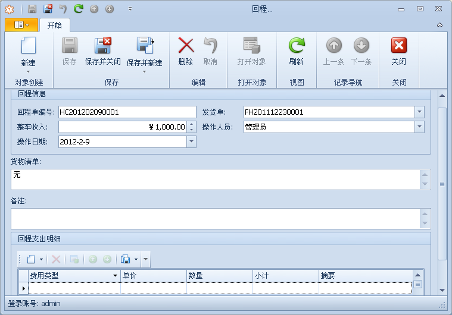Click the 摘要 column header
This screenshot has height=315, width=452.
click(x=366, y=276)
